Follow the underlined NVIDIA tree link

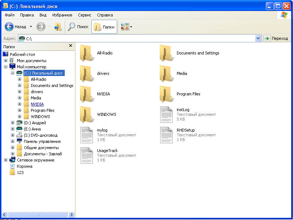[37, 104]
